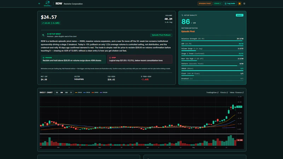Click the Trigger target icon
Screen dimensions: 283x159
(x=44, y=58)
